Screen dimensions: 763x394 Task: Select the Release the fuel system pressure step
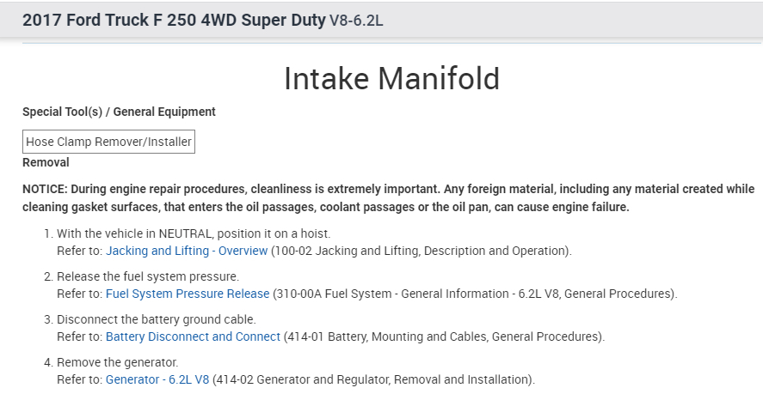pyautogui.click(x=147, y=276)
